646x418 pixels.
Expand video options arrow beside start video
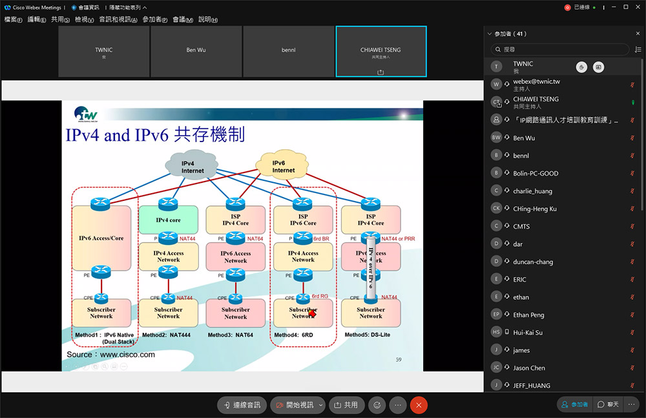coord(321,405)
